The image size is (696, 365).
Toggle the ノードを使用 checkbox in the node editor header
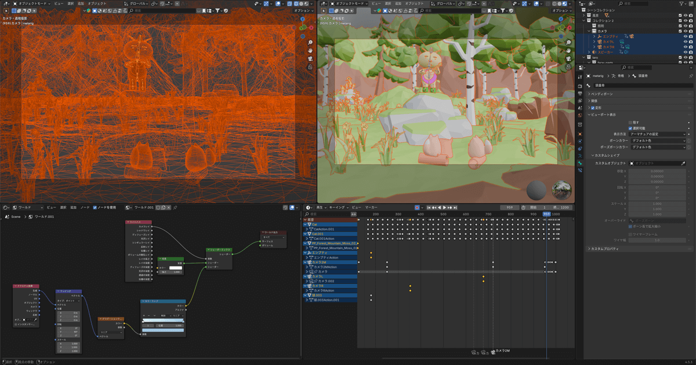pyautogui.click(x=95, y=207)
